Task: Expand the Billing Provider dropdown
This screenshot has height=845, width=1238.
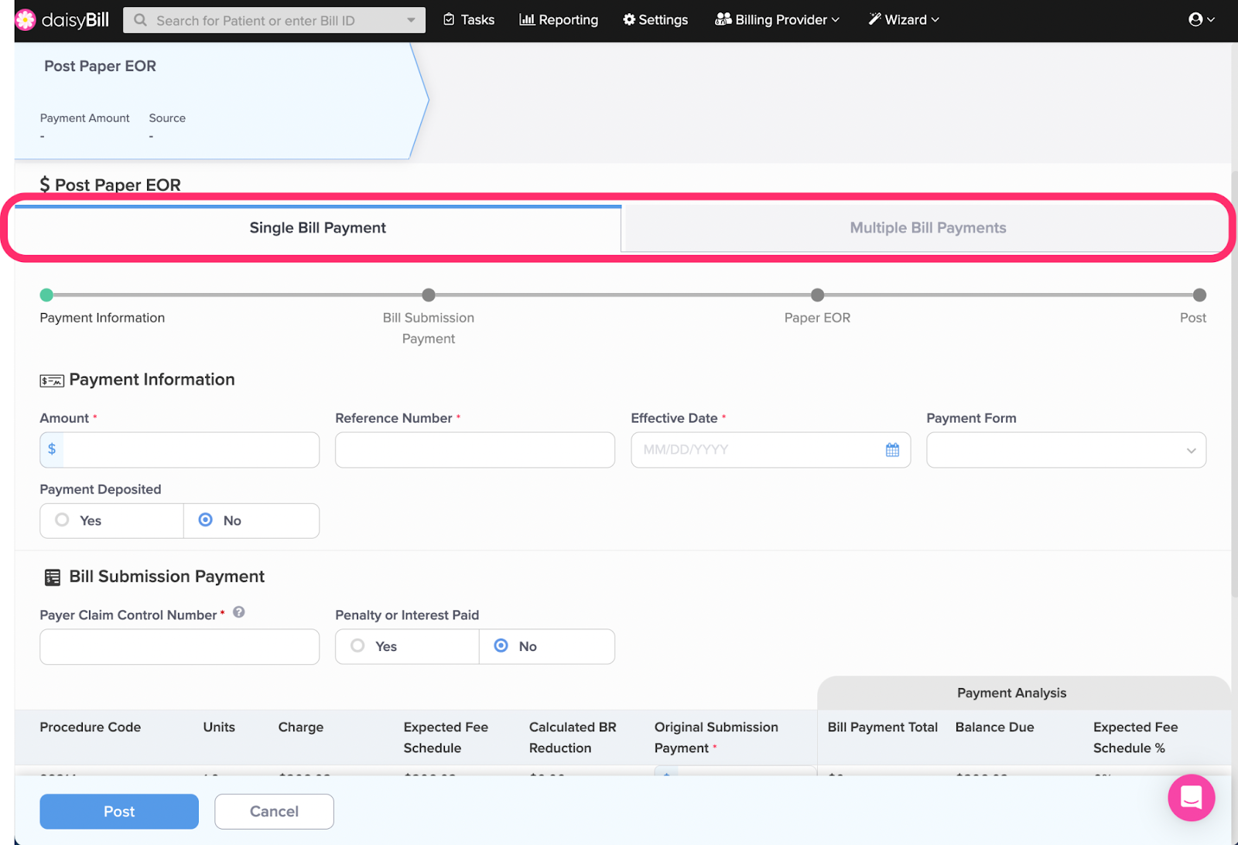Action: click(x=777, y=19)
